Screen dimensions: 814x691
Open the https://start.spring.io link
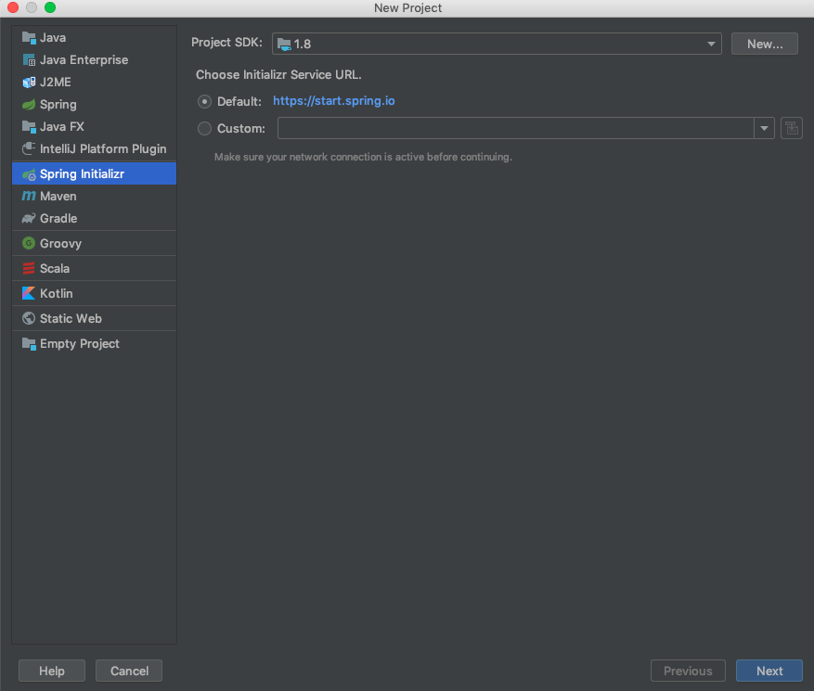click(334, 101)
